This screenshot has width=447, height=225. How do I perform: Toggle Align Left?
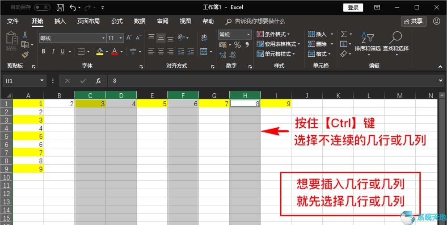click(152, 51)
